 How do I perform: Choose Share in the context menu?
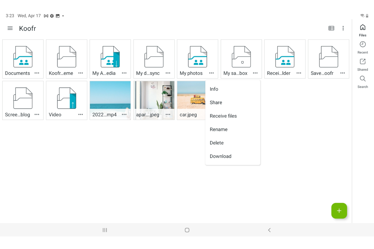click(216, 102)
